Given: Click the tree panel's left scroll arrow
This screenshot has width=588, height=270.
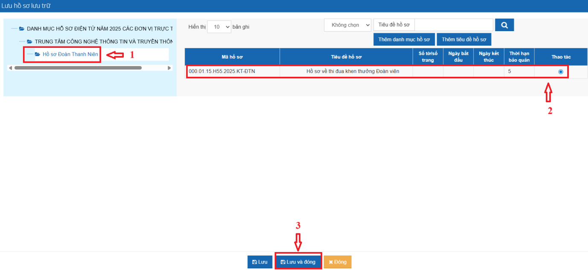Looking at the screenshot, I should point(11,68).
